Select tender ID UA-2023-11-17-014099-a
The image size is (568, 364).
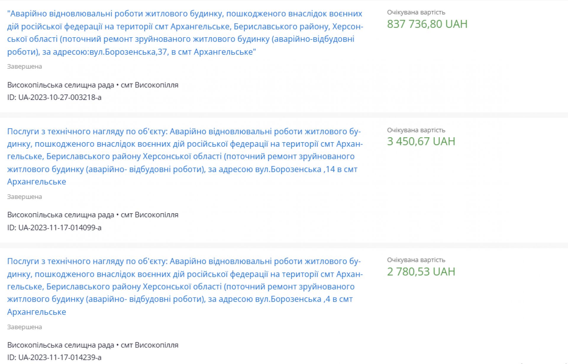point(60,227)
